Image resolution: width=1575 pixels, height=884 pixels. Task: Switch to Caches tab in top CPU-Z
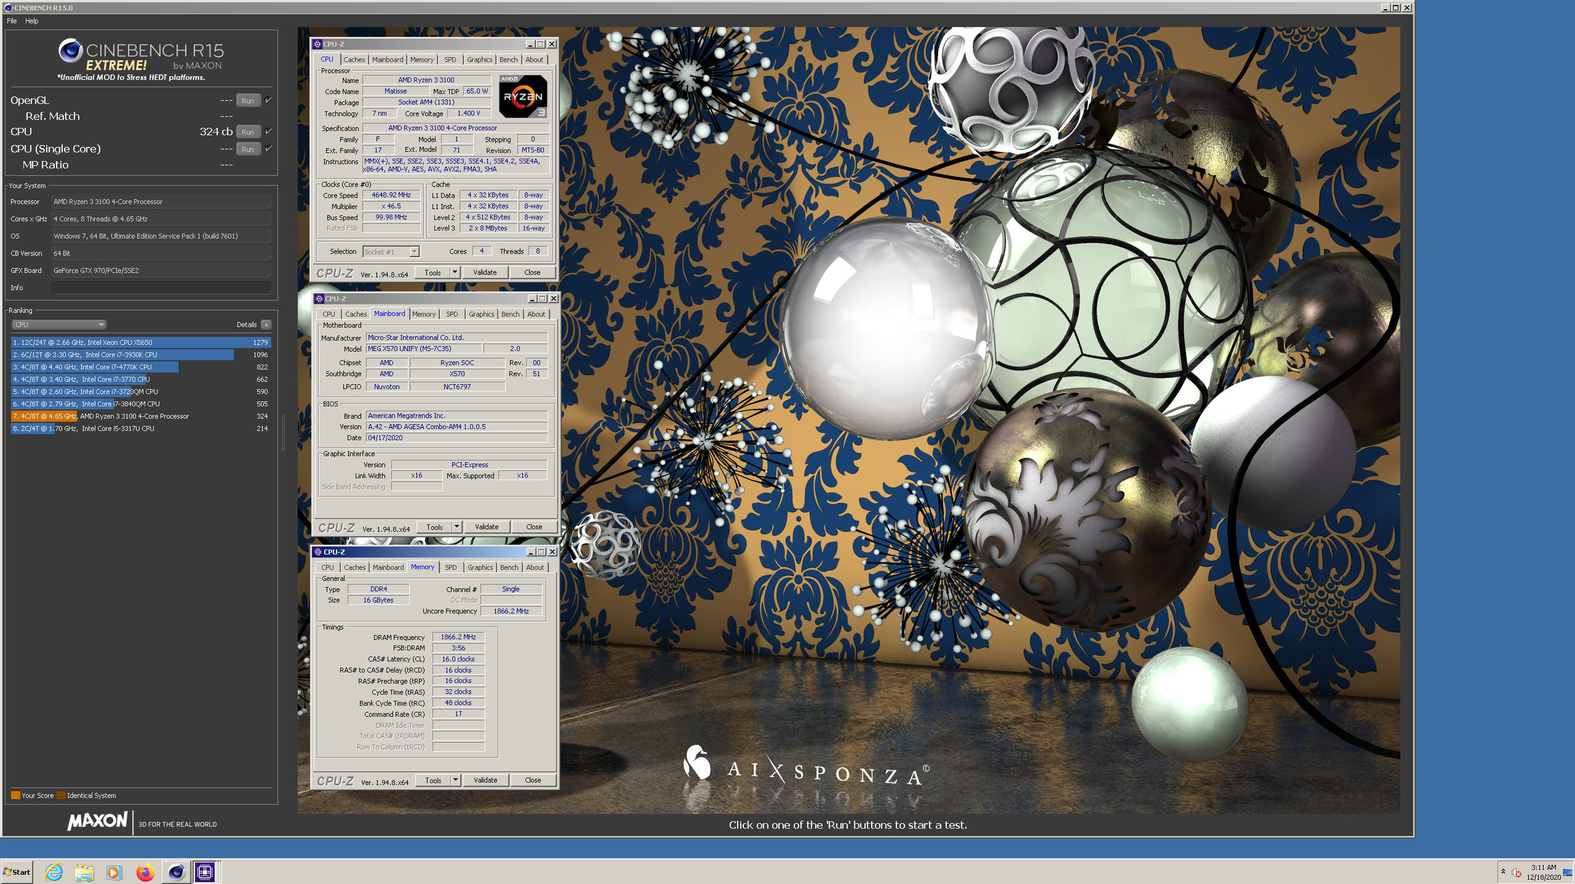click(354, 60)
